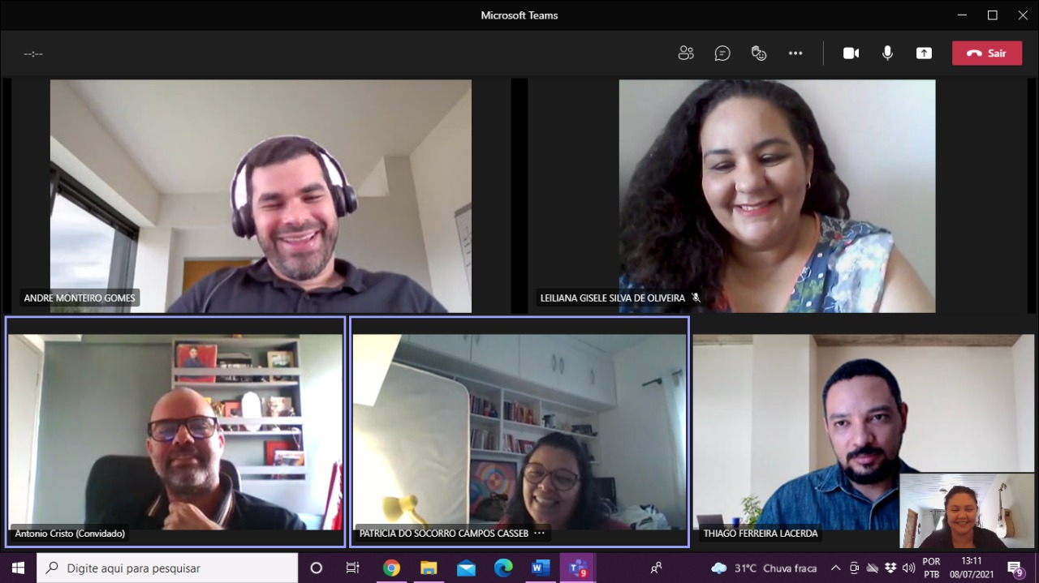The height and width of the screenshot is (583, 1039).
Task: Click the Dropbox tray icon
Action: click(x=891, y=568)
